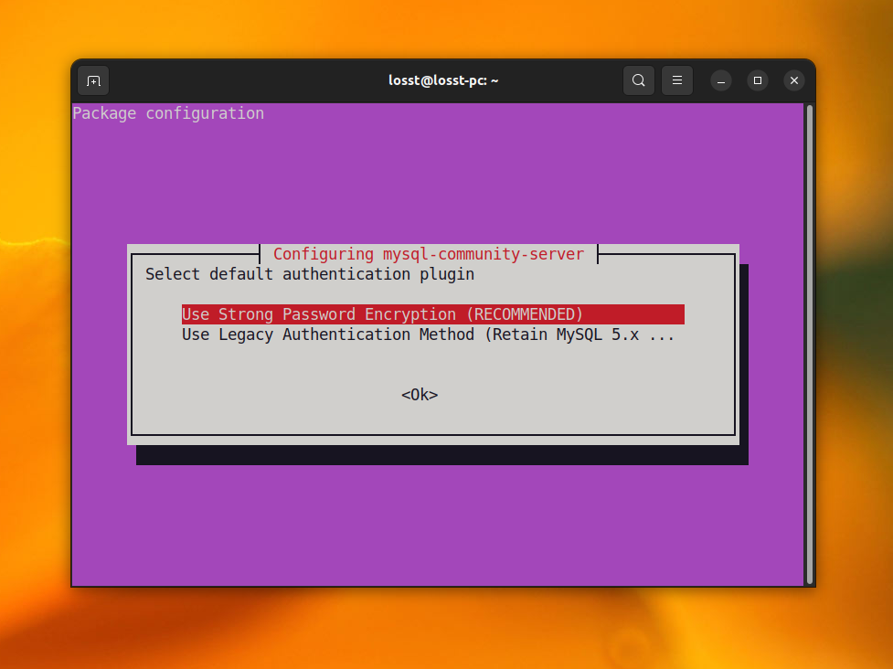Click the terminal search icon
Viewport: 893px width, 669px height.
click(638, 80)
